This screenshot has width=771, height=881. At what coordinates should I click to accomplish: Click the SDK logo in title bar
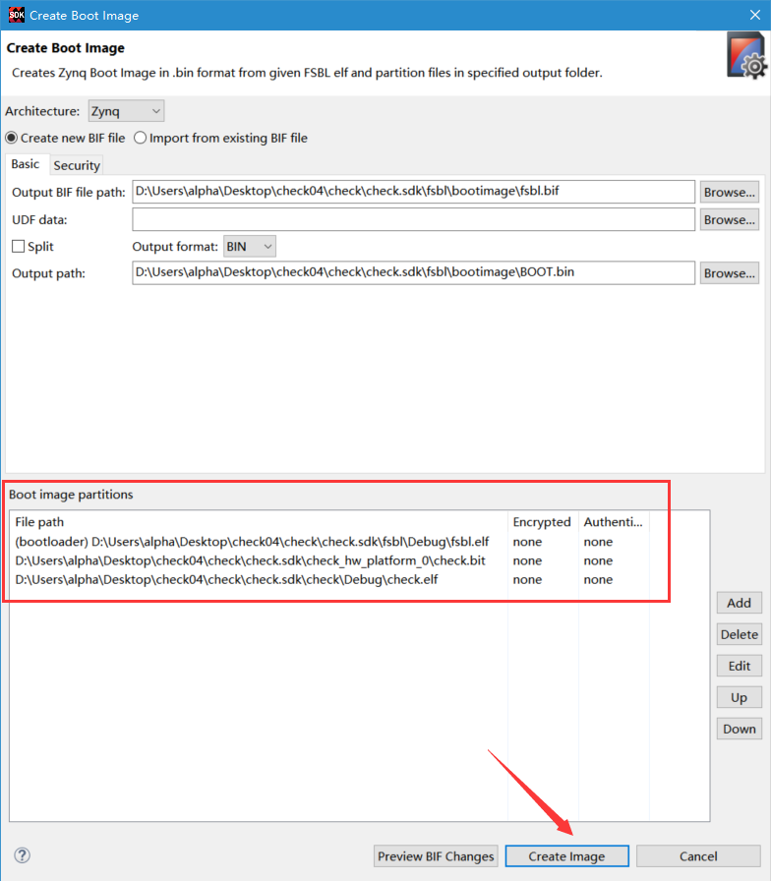tap(17, 15)
